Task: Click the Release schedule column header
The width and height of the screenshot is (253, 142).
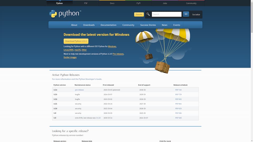Action: (x=180, y=85)
